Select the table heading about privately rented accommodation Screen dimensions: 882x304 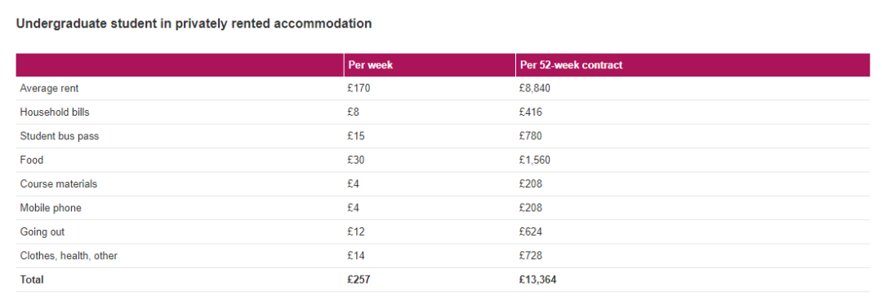pos(194,24)
